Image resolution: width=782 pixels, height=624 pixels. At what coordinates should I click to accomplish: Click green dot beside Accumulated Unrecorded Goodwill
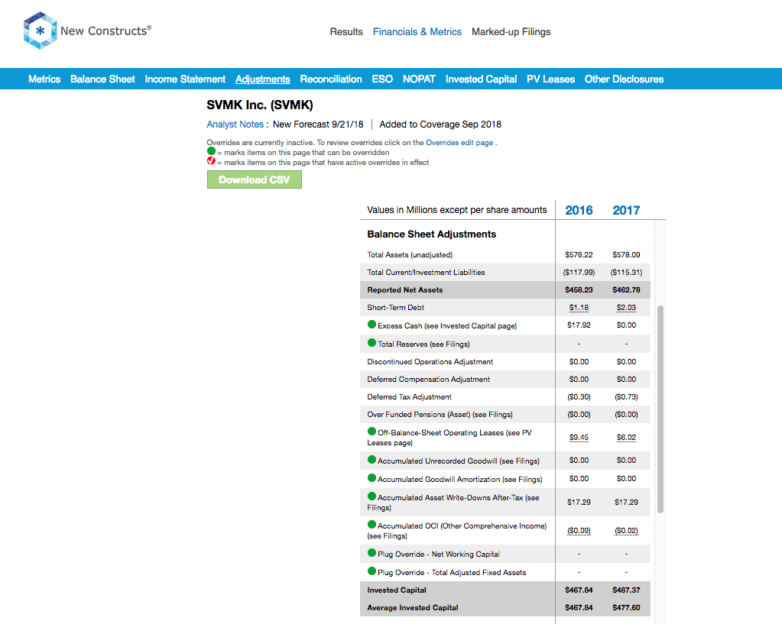372,460
